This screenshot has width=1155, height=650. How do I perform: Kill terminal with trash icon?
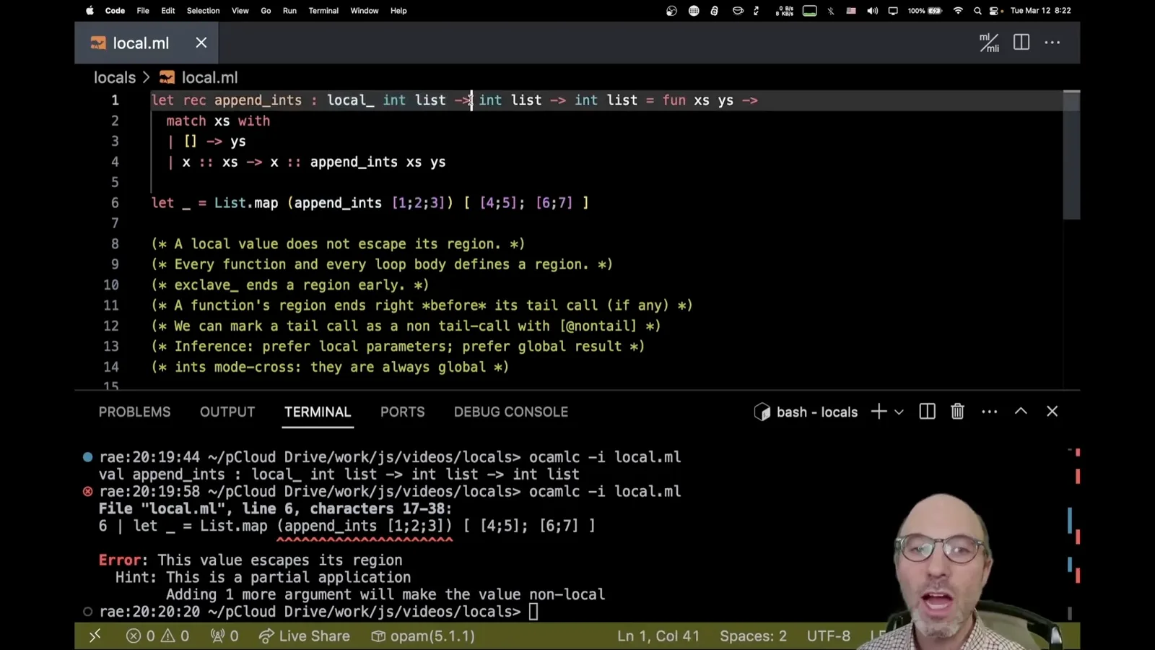(957, 412)
